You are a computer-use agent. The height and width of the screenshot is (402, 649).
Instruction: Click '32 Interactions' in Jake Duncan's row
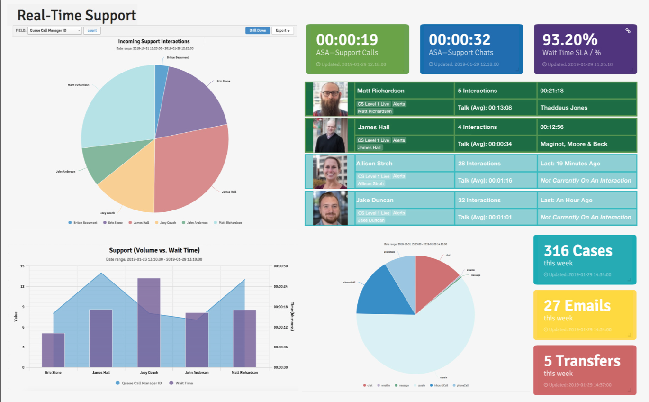(479, 200)
